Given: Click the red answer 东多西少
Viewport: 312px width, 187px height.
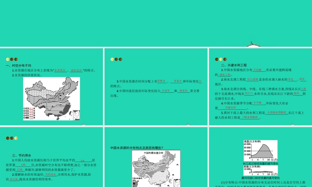Looking at the screenshot, I should tap(60, 70).
